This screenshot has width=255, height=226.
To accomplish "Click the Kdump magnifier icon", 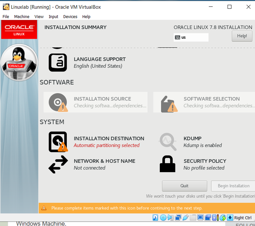I will coord(167,142).
